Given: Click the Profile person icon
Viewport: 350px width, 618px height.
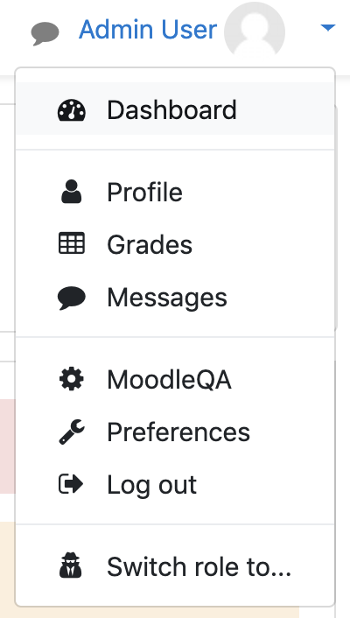Looking at the screenshot, I should [72, 192].
